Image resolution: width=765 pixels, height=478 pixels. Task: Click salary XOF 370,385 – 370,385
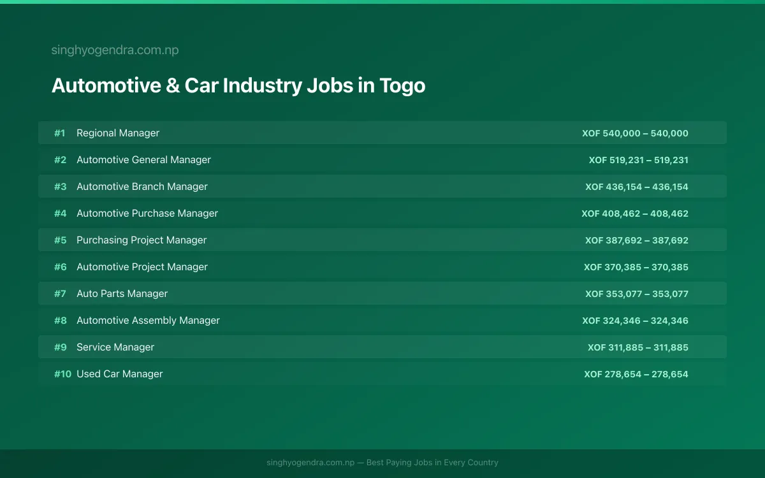coord(636,267)
